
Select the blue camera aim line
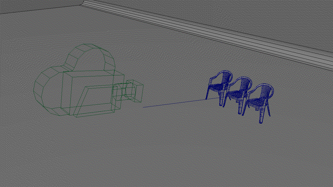point(177,103)
